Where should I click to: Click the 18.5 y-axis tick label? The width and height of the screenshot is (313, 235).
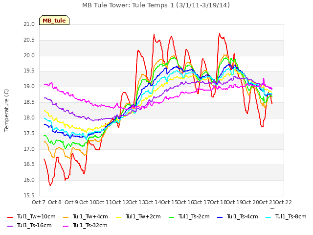pyautogui.click(x=29, y=102)
